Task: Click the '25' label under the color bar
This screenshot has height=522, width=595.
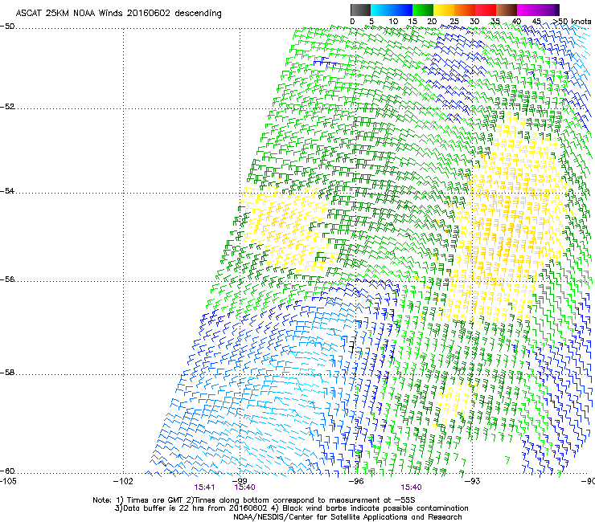Action: (454, 22)
